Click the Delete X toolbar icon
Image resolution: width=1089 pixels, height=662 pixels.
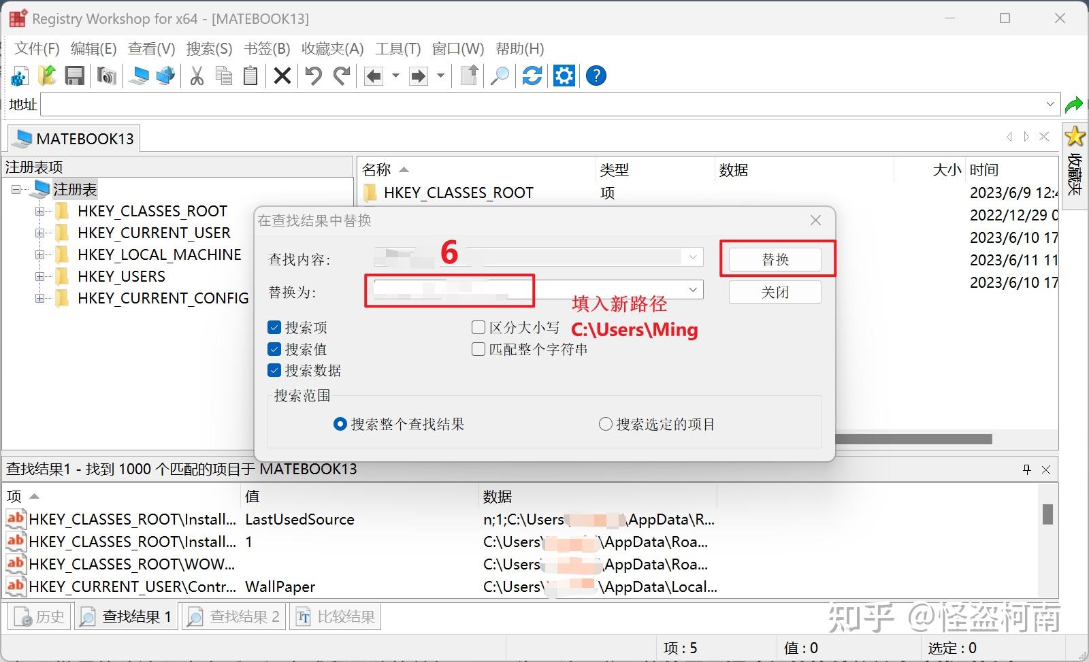[282, 76]
